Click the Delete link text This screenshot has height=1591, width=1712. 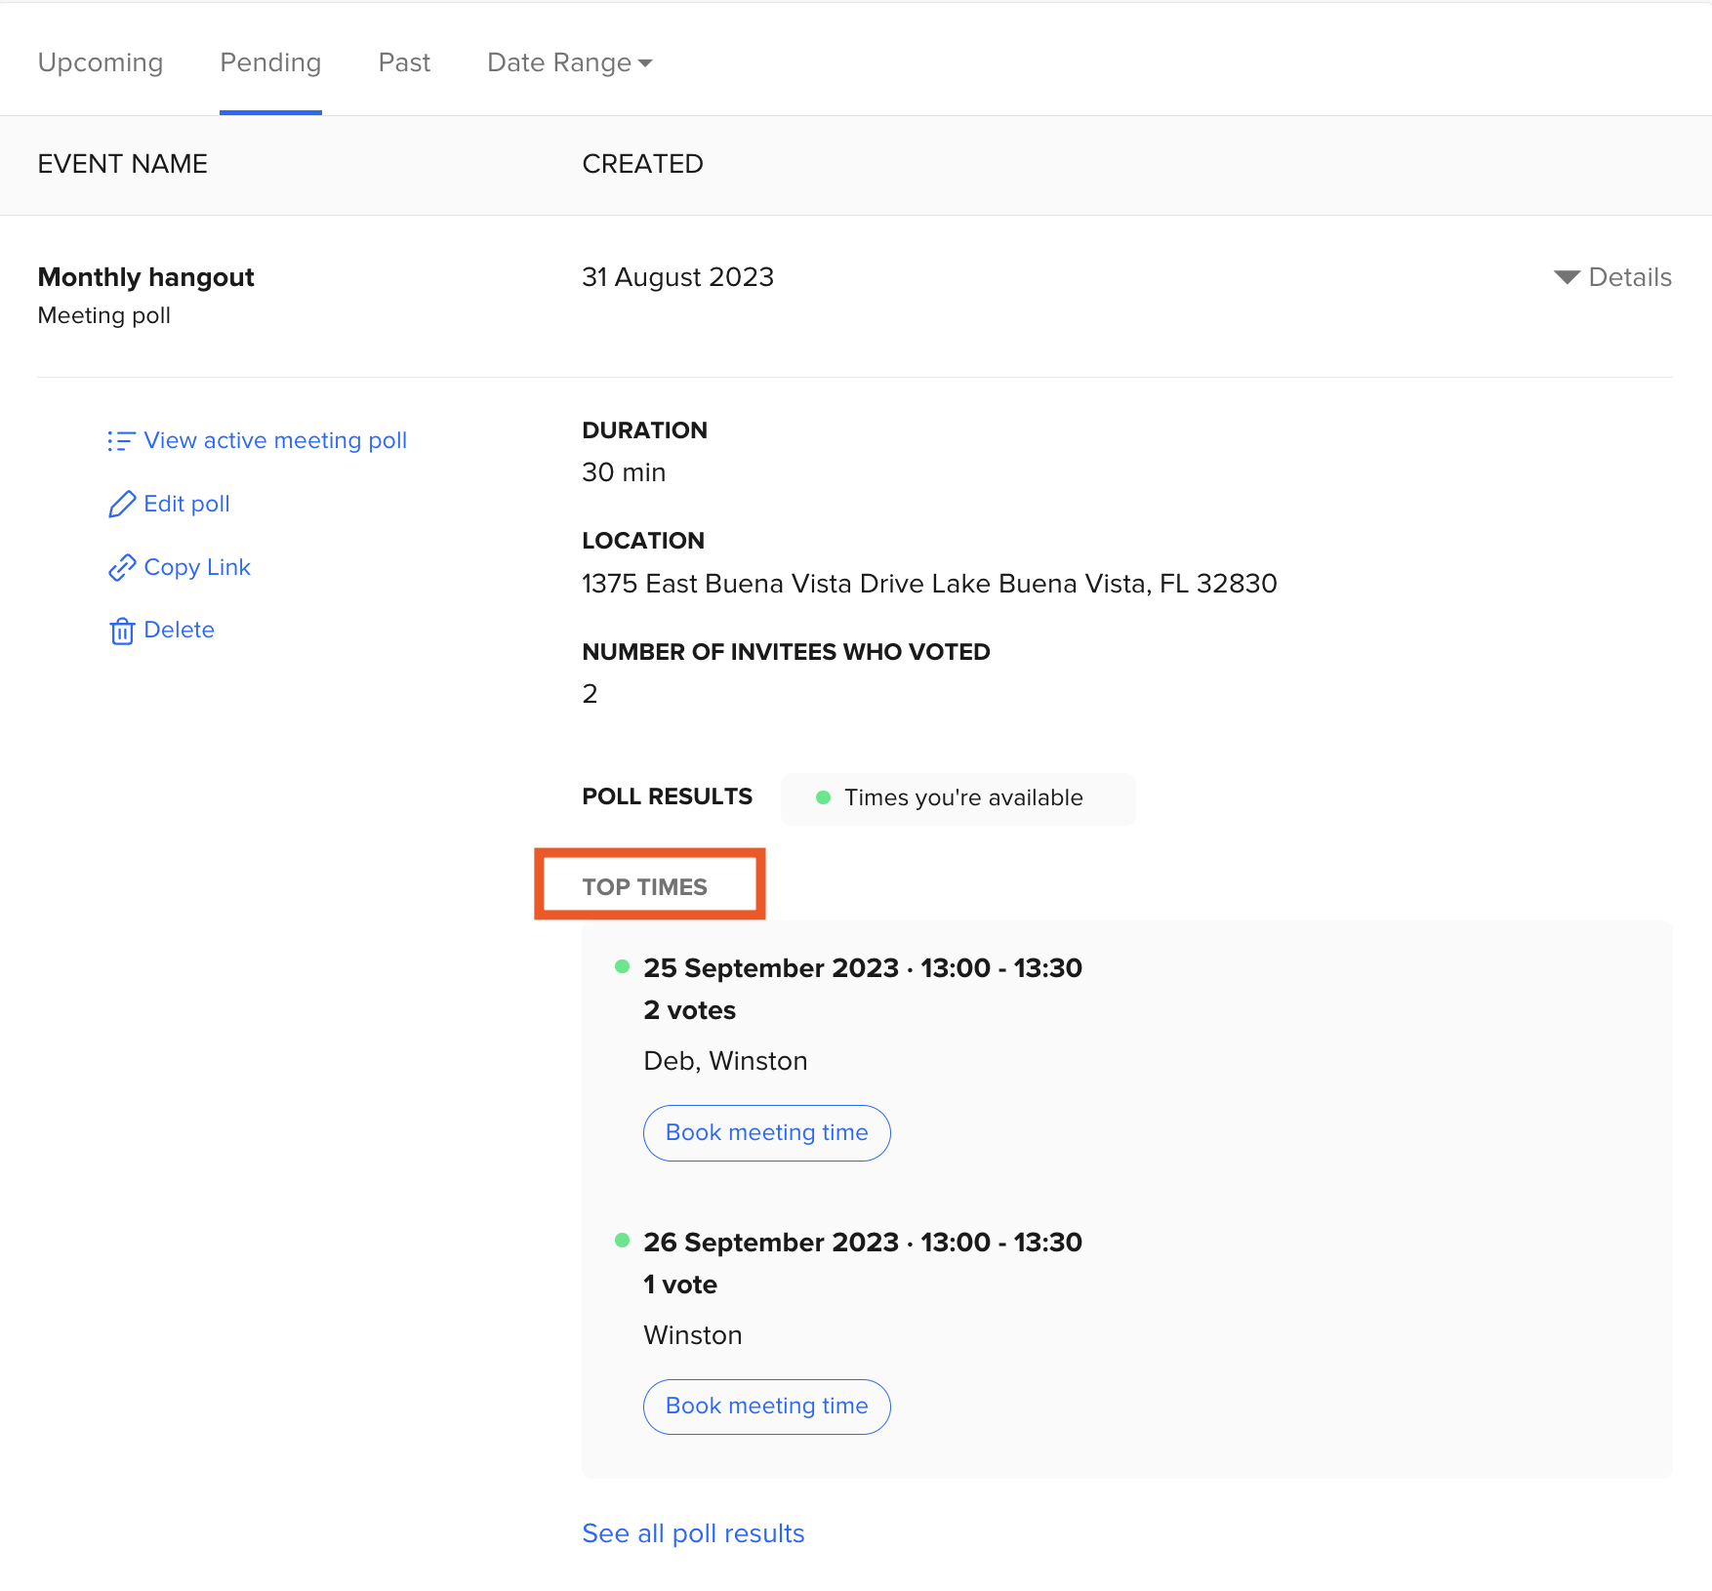[179, 630]
